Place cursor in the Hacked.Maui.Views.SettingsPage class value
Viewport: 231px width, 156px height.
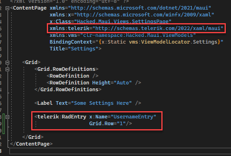pos(123,22)
